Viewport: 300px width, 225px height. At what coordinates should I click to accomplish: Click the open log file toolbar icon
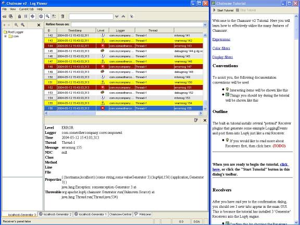coord(4,17)
